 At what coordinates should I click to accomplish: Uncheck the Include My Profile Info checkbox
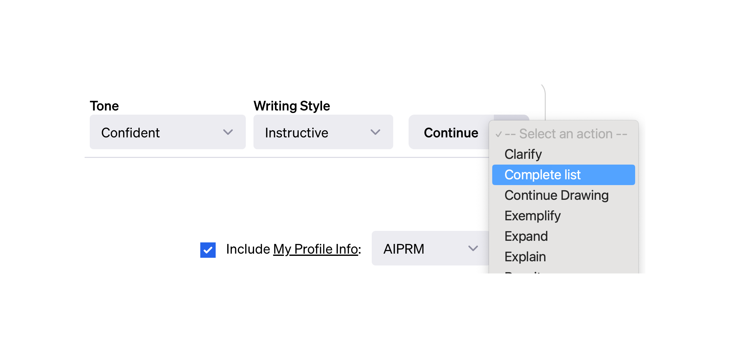208,250
